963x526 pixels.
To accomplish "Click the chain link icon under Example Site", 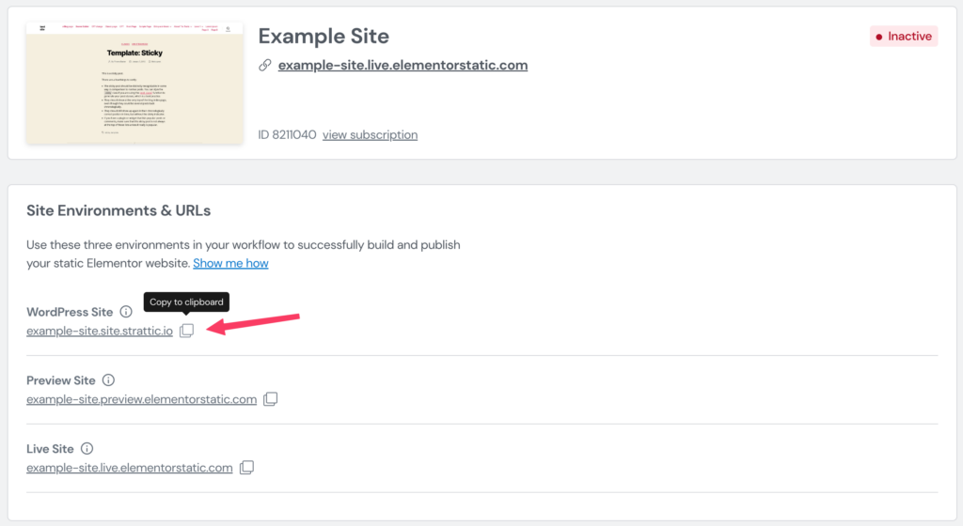I will coord(264,65).
